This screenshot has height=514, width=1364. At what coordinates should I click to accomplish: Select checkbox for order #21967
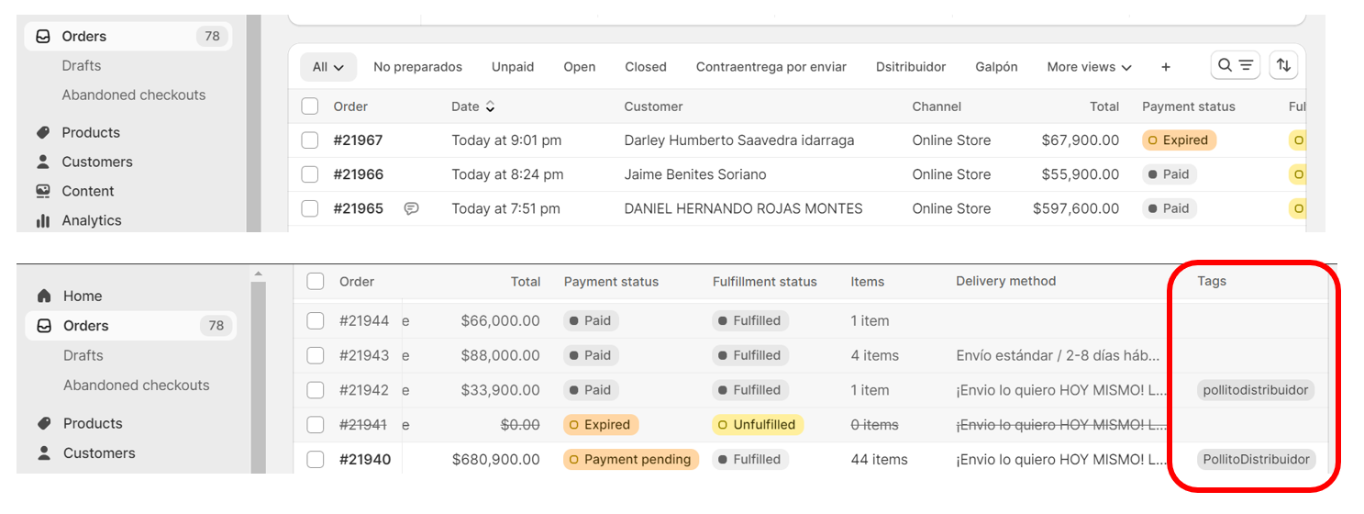pyautogui.click(x=310, y=140)
